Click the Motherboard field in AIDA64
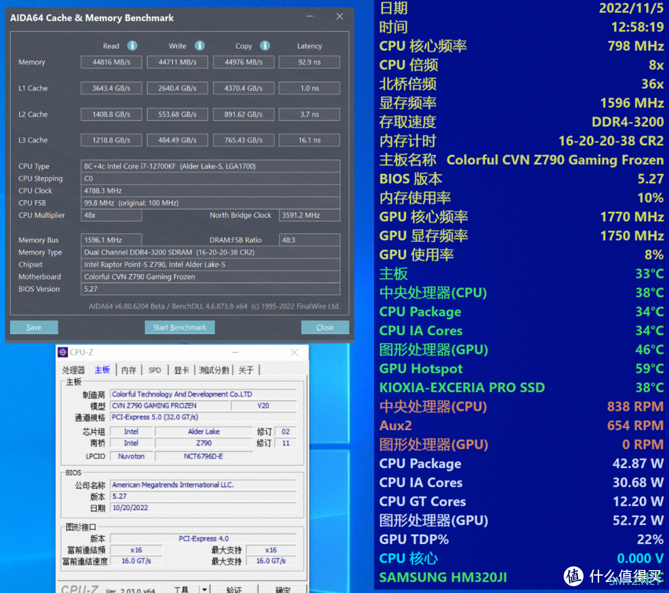 (x=211, y=276)
